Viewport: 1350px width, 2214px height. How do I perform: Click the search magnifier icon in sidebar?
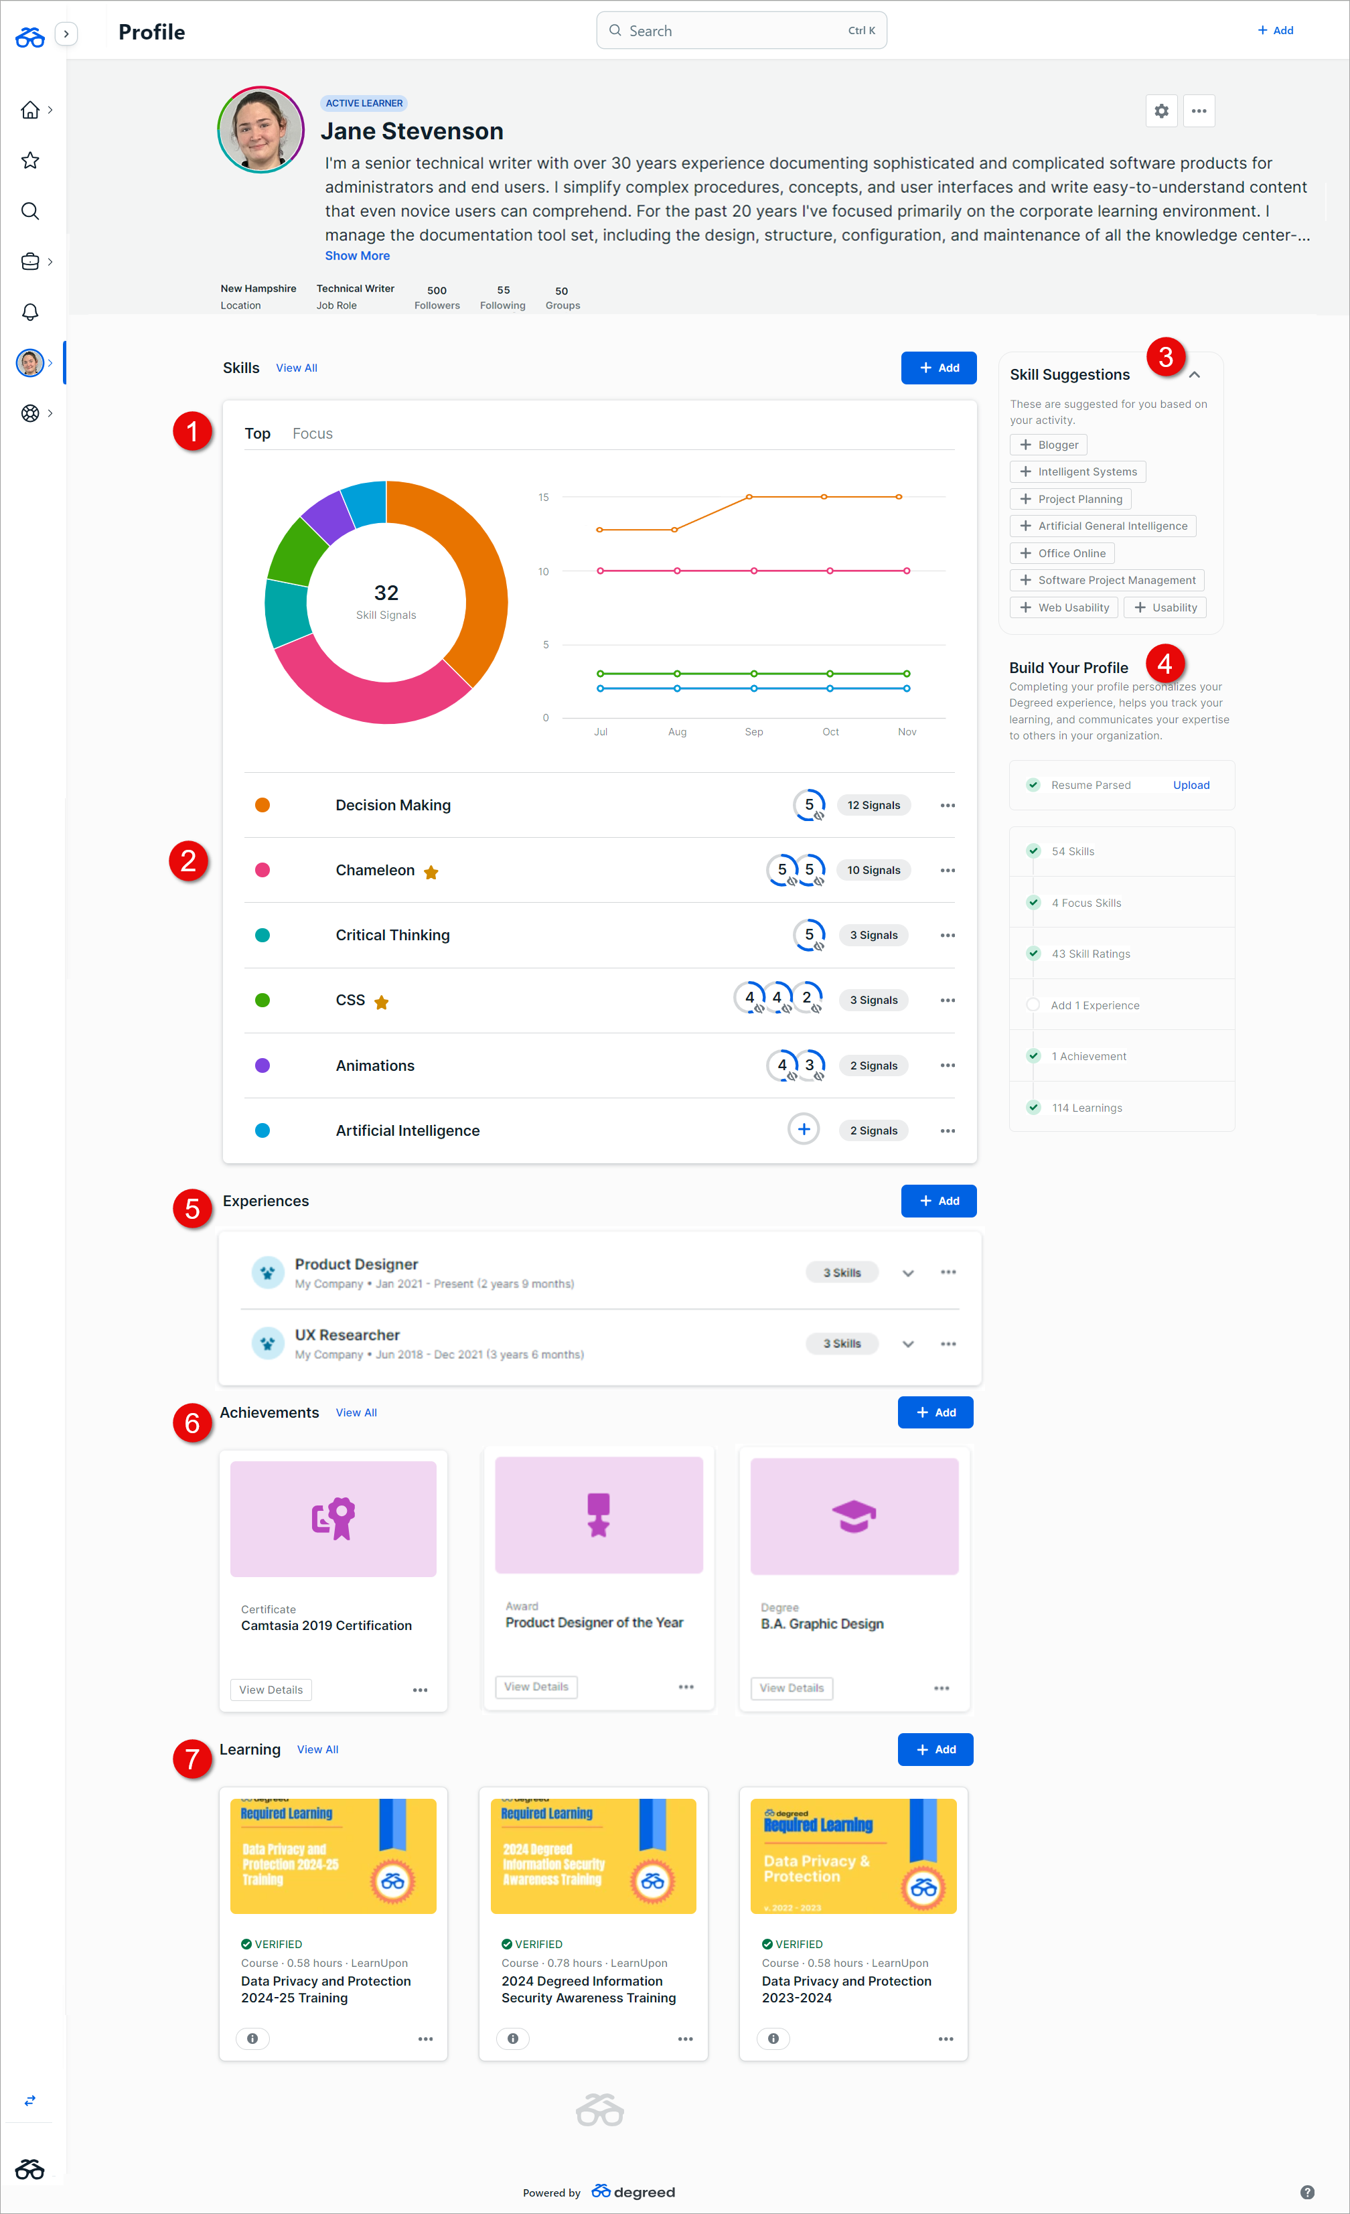[31, 209]
